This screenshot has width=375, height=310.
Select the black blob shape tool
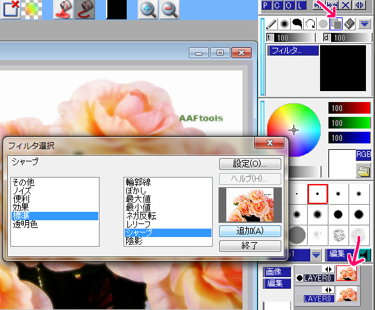click(297, 24)
